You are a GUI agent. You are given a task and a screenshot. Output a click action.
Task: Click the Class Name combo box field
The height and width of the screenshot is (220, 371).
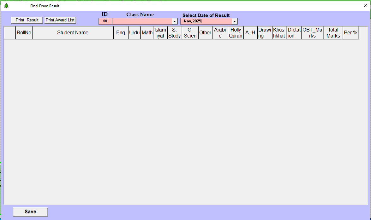point(142,21)
